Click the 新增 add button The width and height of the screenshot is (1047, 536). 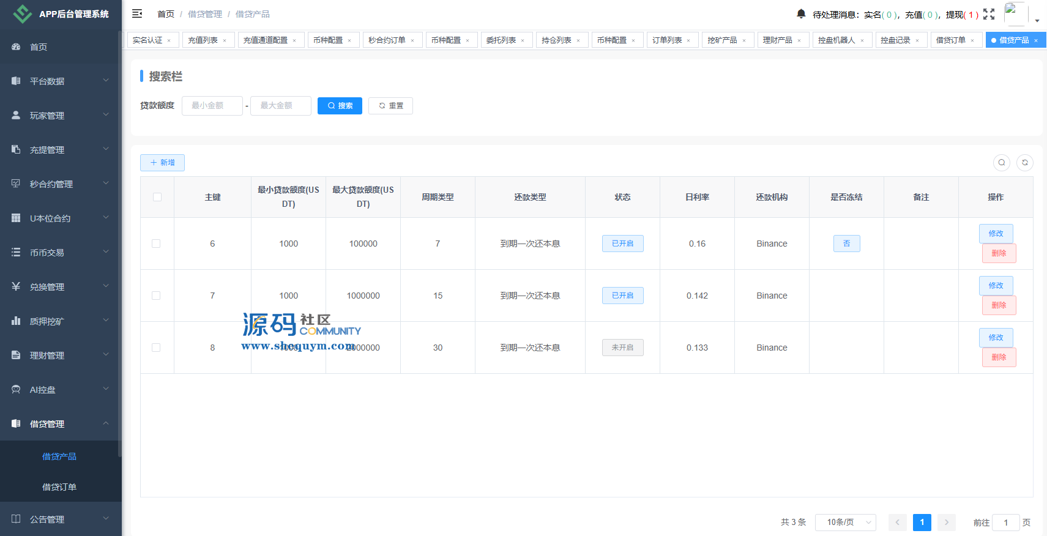[x=162, y=163]
